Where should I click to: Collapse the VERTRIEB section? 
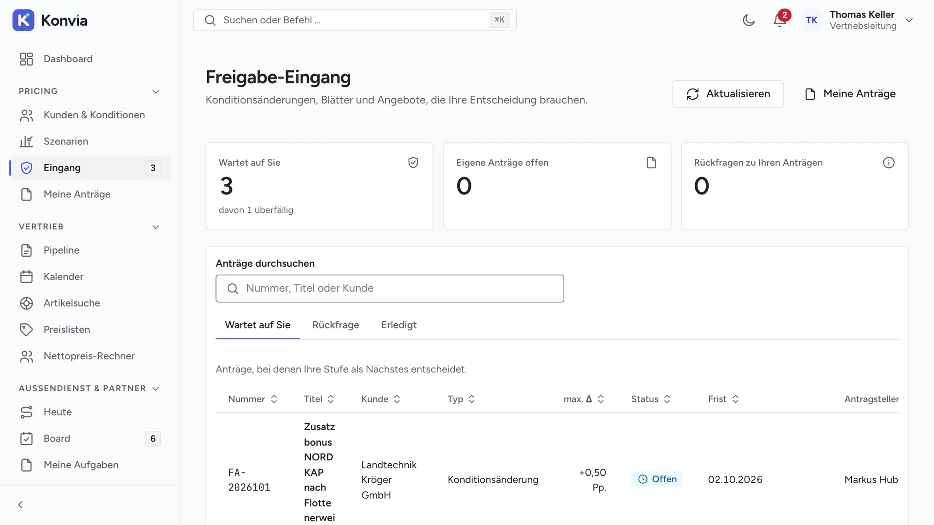click(156, 227)
